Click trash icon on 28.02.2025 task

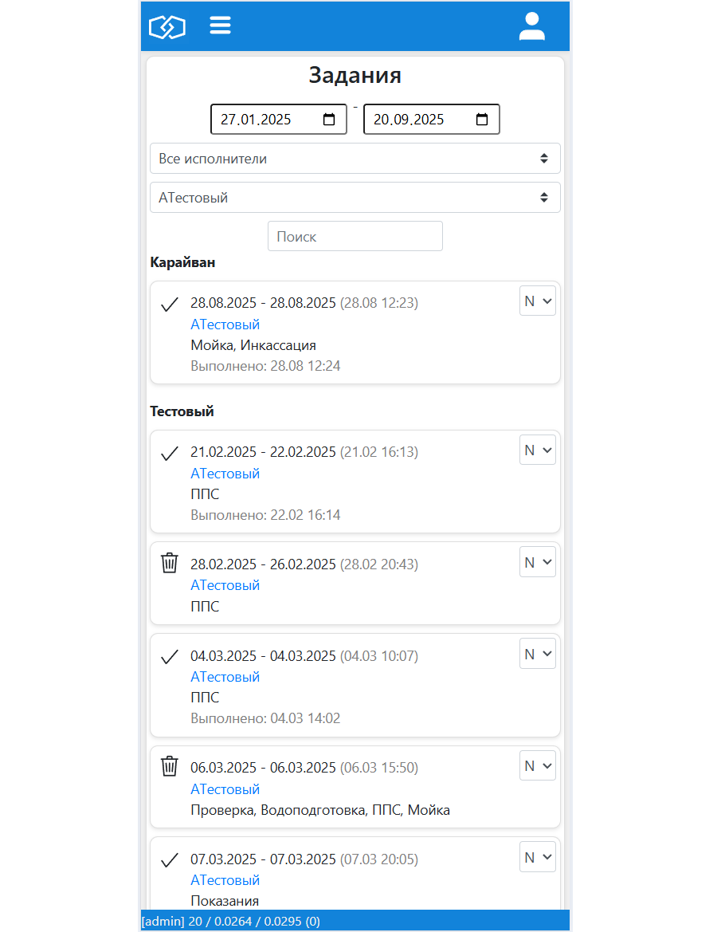(169, 563)
